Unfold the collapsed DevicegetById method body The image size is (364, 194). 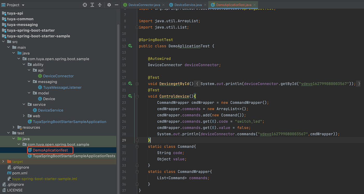(137, 84)
